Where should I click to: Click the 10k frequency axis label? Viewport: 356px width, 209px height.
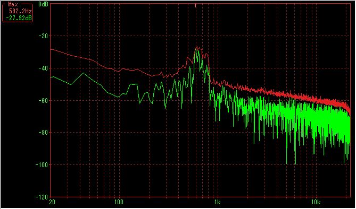click(x=316, y=202)
